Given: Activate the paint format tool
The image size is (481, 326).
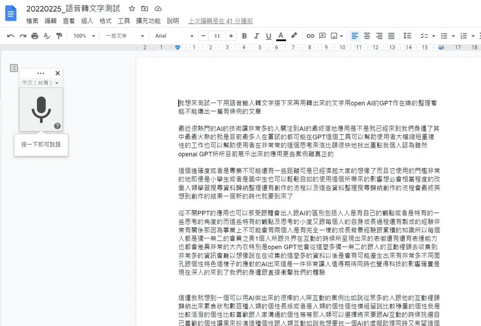Looking at the screenshot, I should (59, 36).
